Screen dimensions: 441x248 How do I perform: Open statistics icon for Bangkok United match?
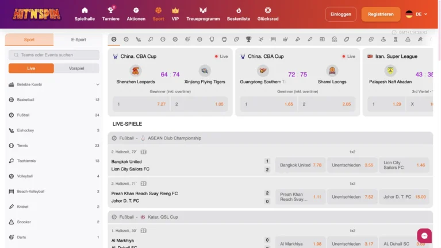point(143,152)
